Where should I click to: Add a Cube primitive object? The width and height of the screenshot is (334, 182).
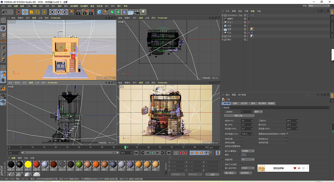(x=99, y=12)
